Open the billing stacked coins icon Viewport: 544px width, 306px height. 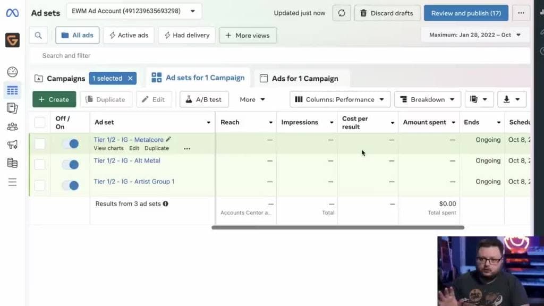(x=12, y=163)
